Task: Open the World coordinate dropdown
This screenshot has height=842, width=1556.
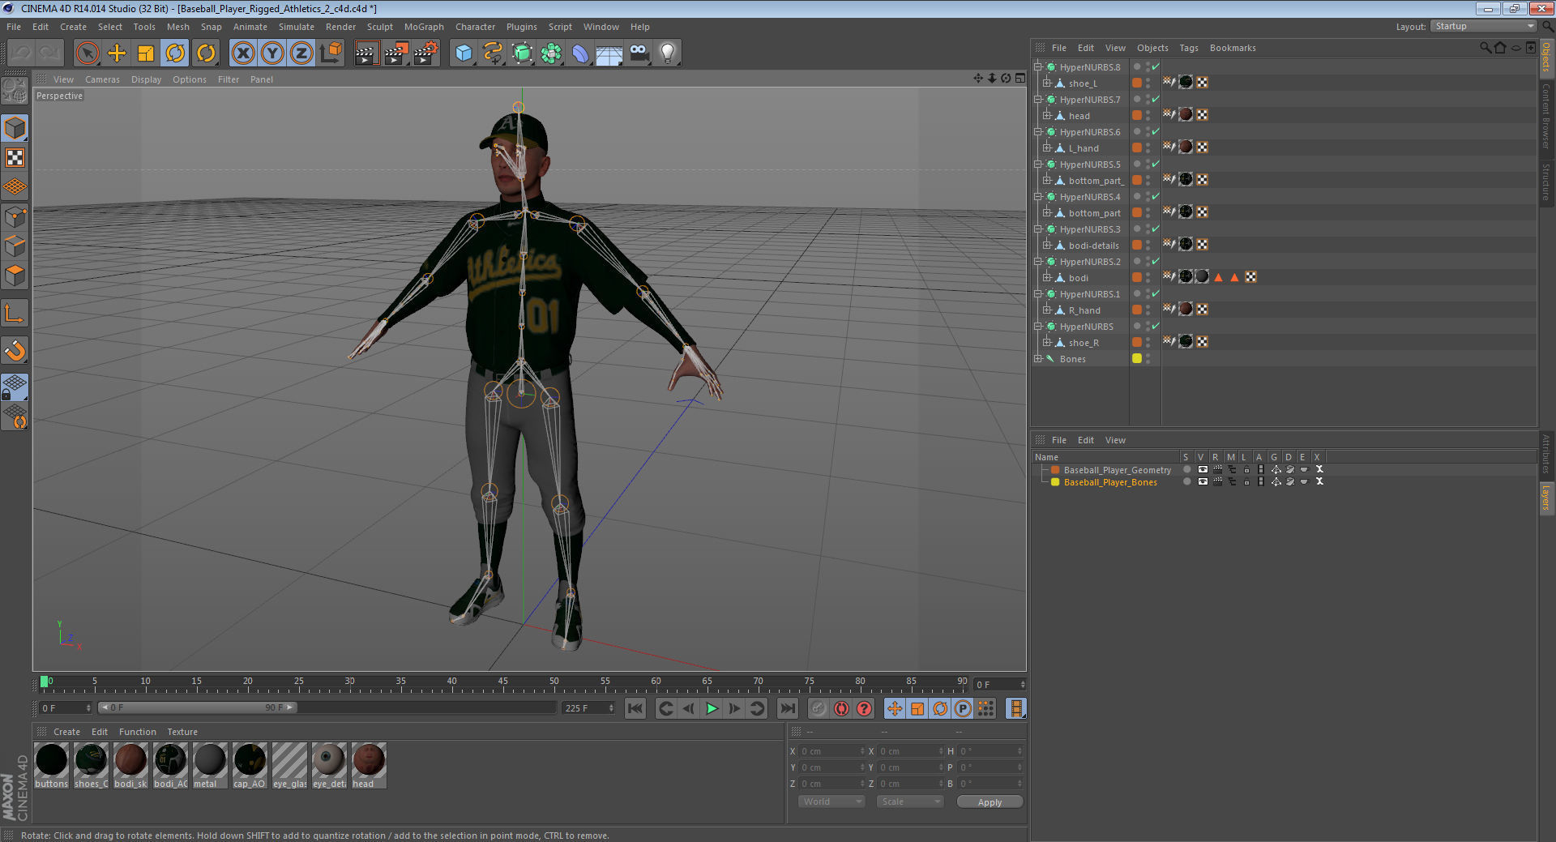Action: coord(831,801)
